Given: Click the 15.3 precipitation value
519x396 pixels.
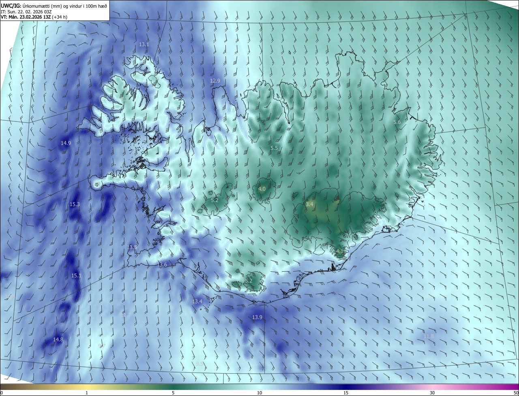Looking at the screenshot, I should 75,204.
